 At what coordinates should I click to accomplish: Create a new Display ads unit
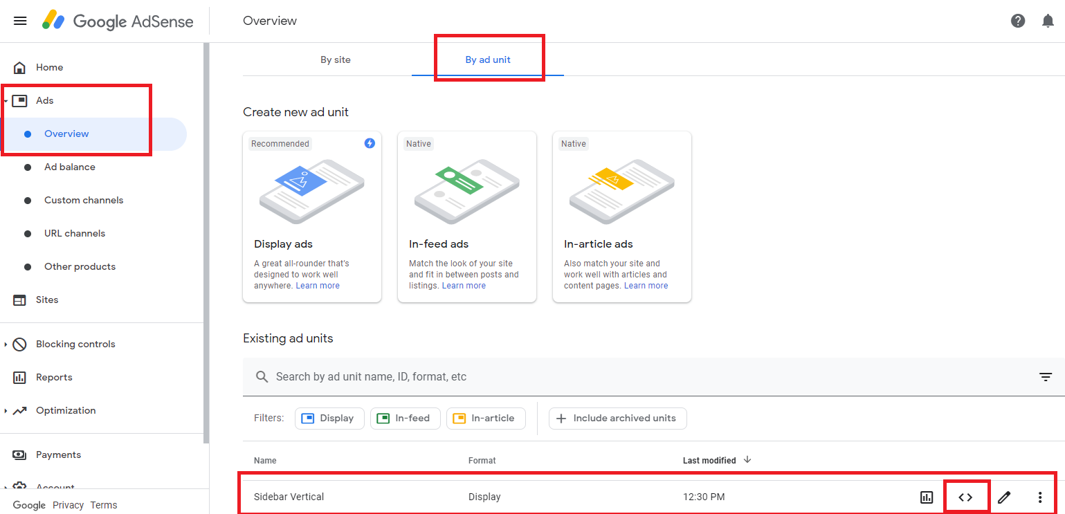tap(312, 217)
